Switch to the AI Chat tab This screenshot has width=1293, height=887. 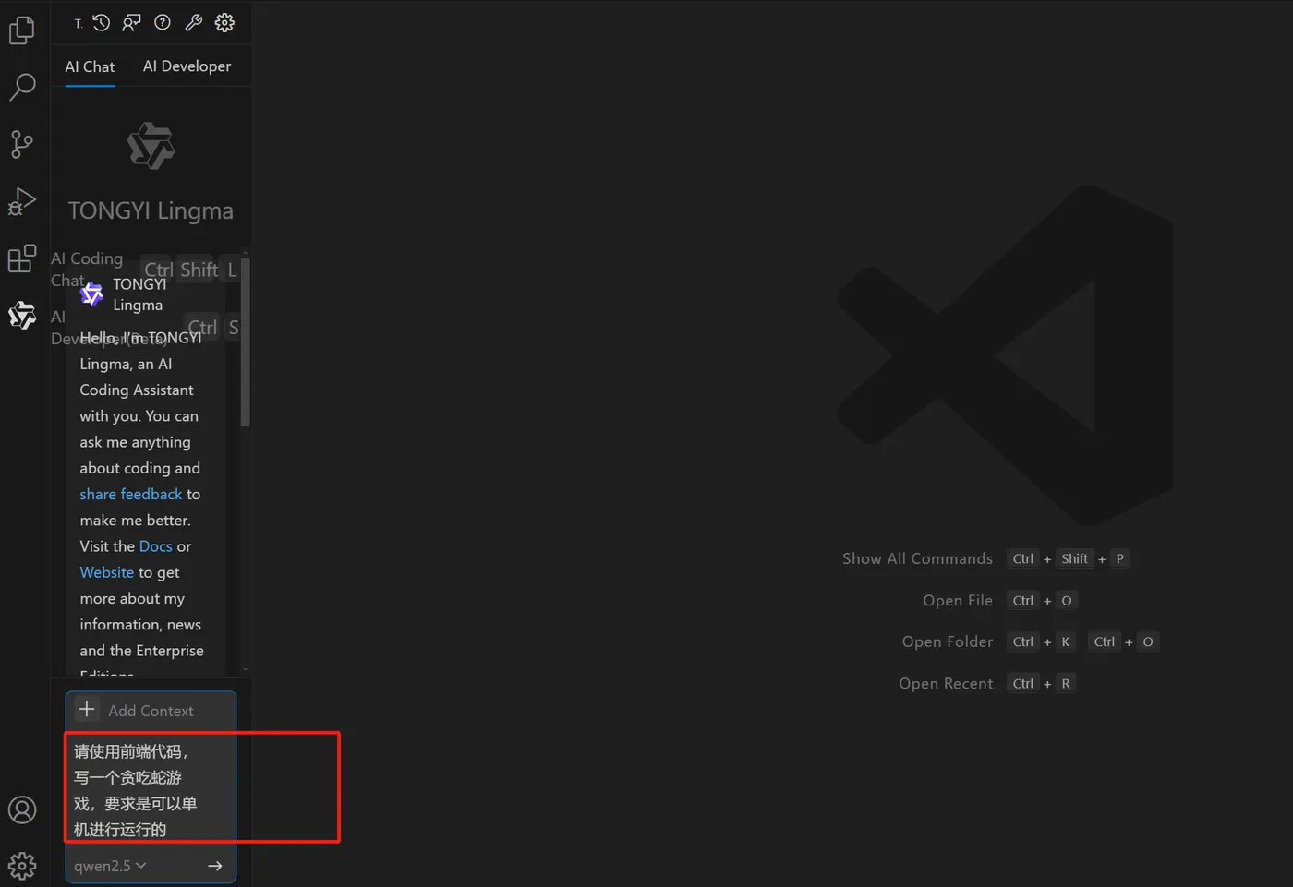tap(90, 66)
